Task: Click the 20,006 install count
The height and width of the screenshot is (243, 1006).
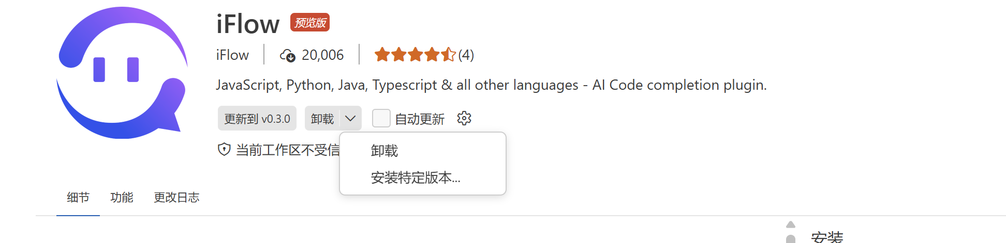Action: pos(322,55)
